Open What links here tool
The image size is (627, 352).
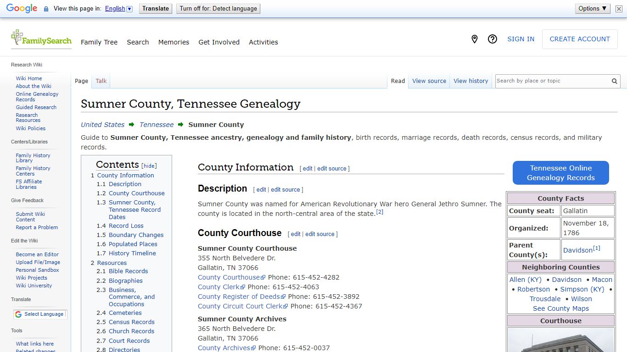click(35, 344)
